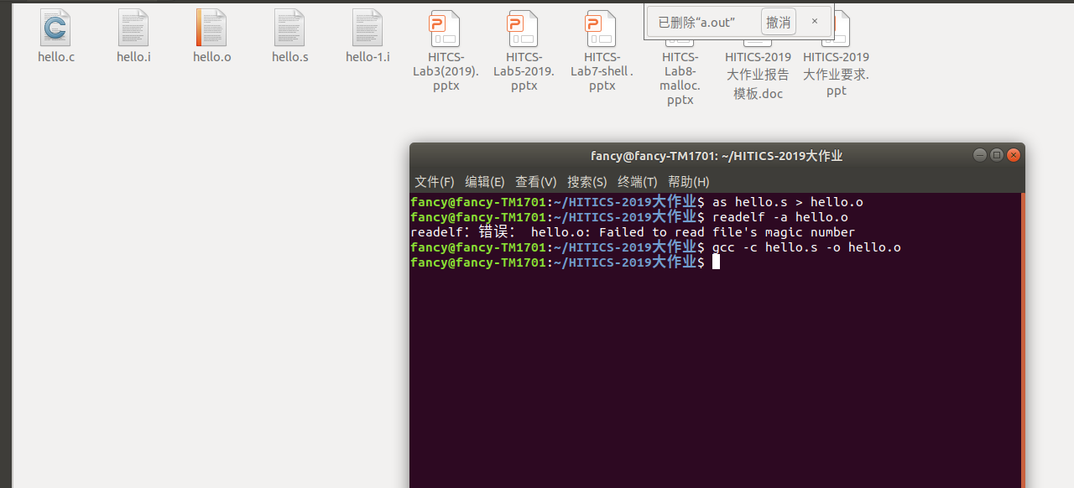Image resolution: width=1074 pixels, height=488 pixels.
Task: Open the 搜索(S) terminal menu
Action: [x=587, y=182]
